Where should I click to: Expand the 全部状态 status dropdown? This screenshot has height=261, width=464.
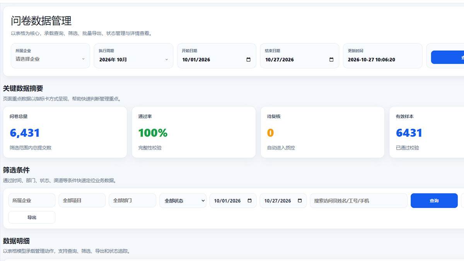click(x=183, y=201)
